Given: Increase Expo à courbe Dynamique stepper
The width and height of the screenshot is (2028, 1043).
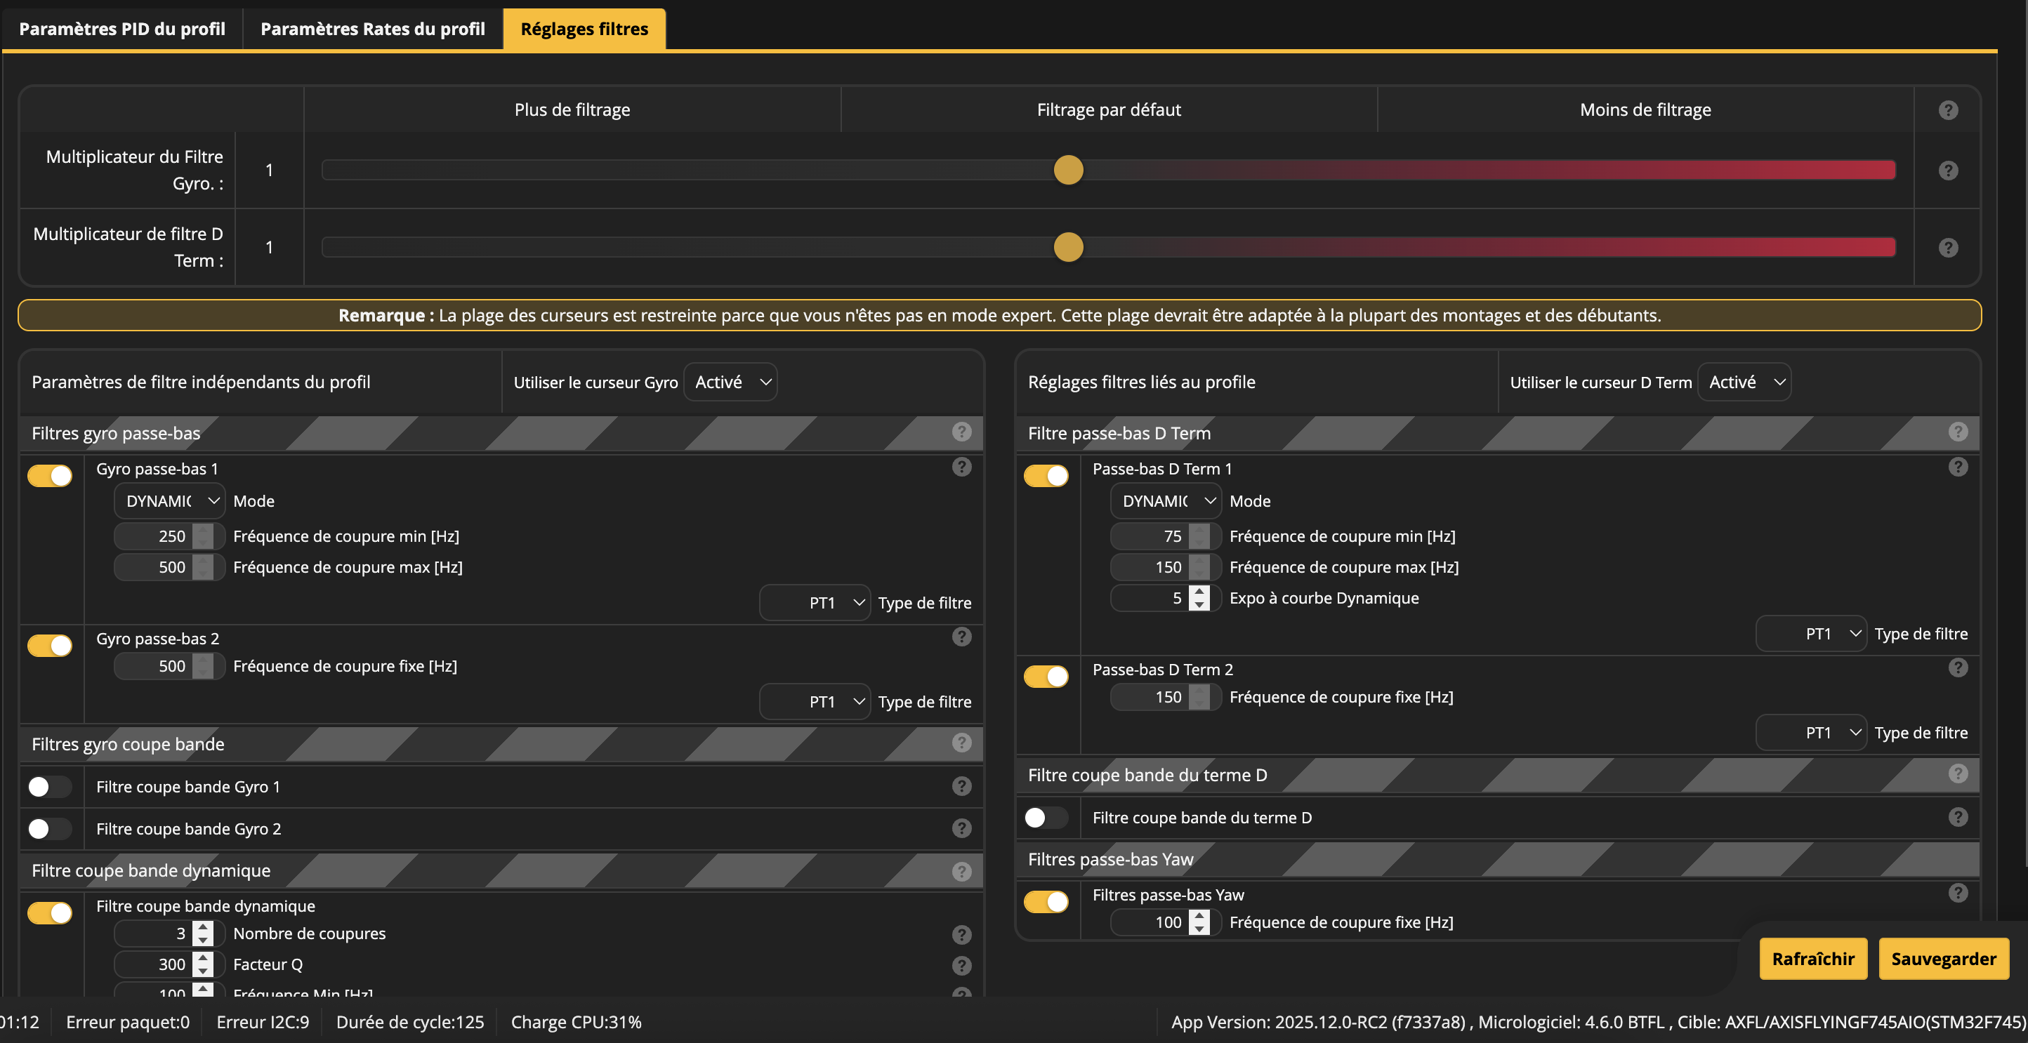Looking at the screenshot, I should [1199, 591].
